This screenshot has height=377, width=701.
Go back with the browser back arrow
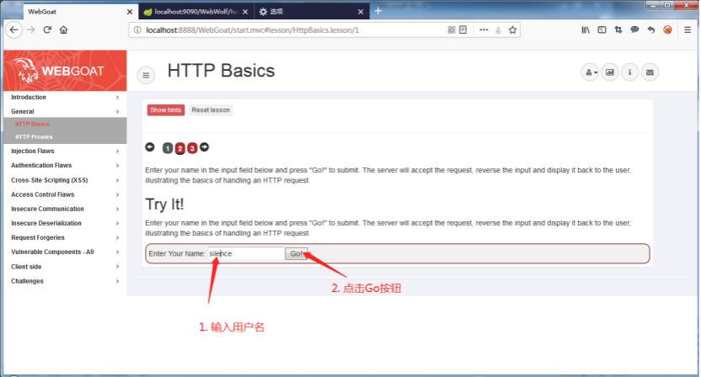tap(13, 30)
